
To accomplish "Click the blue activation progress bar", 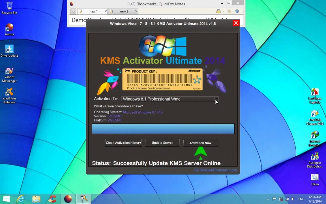I will pos(163,129).
